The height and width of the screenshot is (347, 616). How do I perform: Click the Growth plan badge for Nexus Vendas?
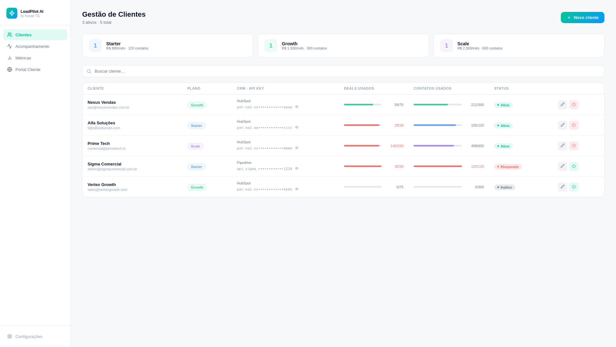(197, 105)
